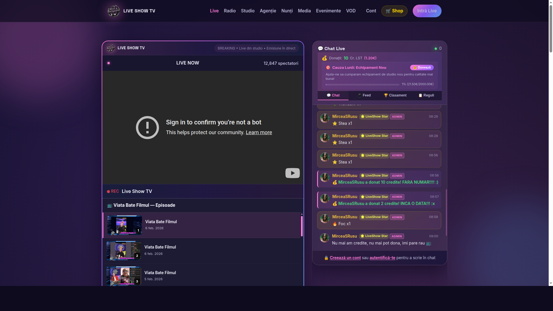Screen dimensions: 553x311
Task: Click the Donează button
Action: (422, 67)
